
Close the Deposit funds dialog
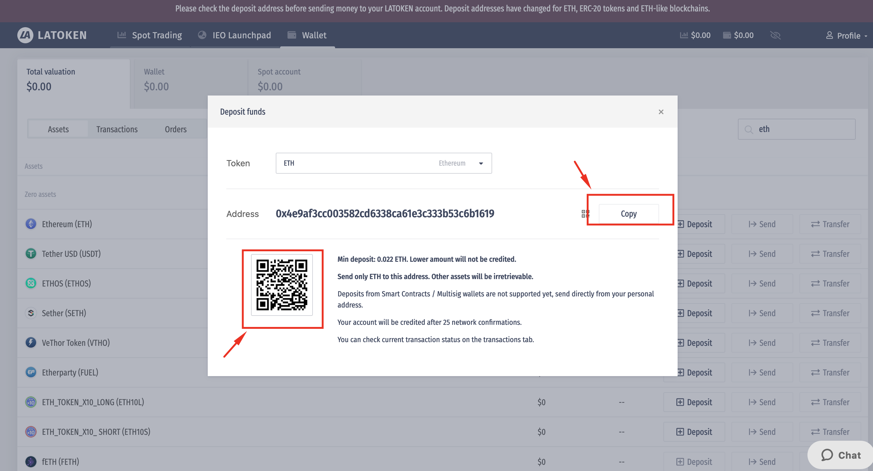point(661,112)
